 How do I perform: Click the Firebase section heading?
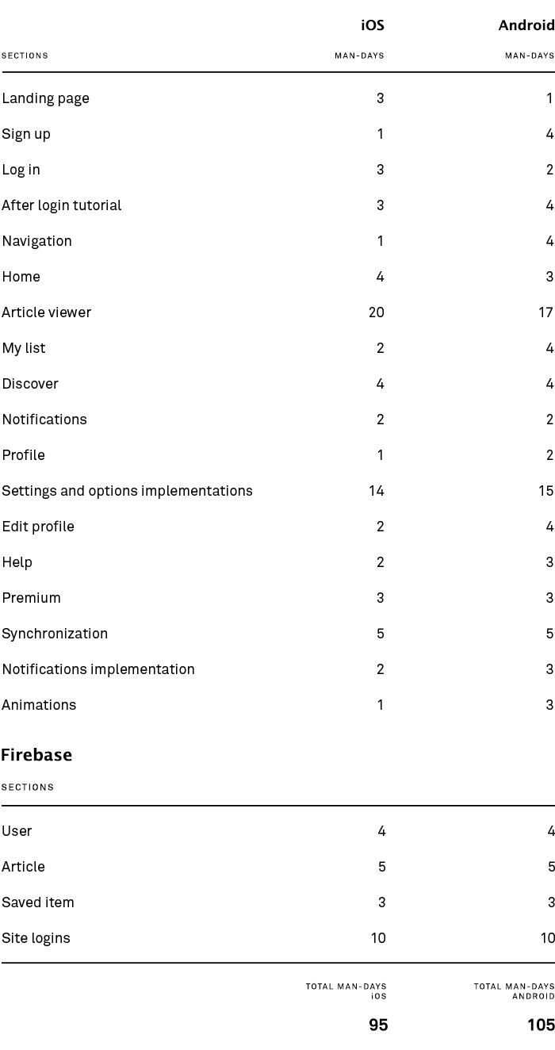[36, 755]
